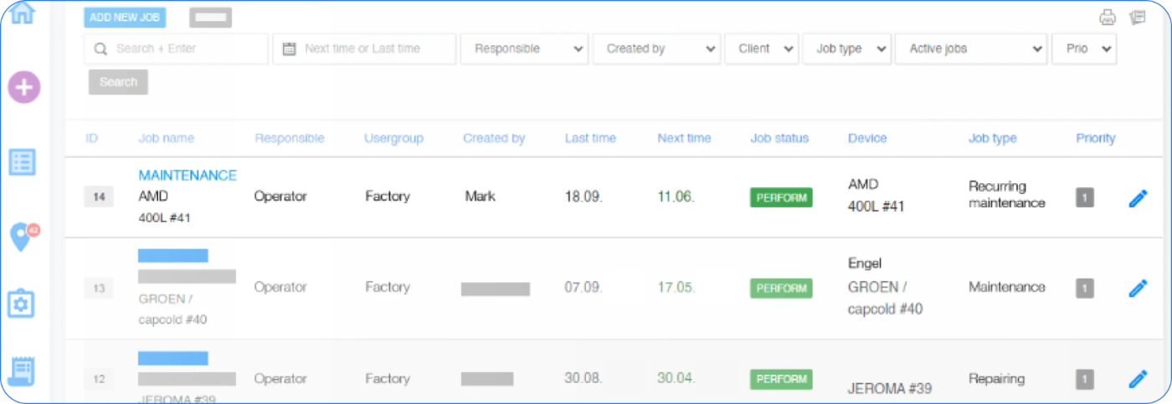This screenshot has height=404, width=1172.
Task: Open the home icon in sidebar
Action: click(x=22, y=12)
